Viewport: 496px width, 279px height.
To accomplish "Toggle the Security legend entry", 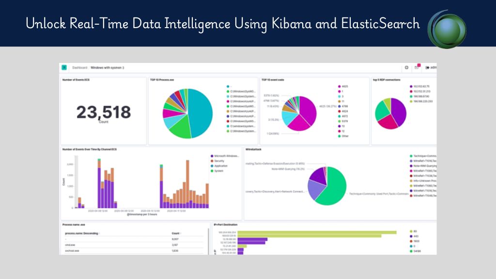I will click(x=217, y=161).
